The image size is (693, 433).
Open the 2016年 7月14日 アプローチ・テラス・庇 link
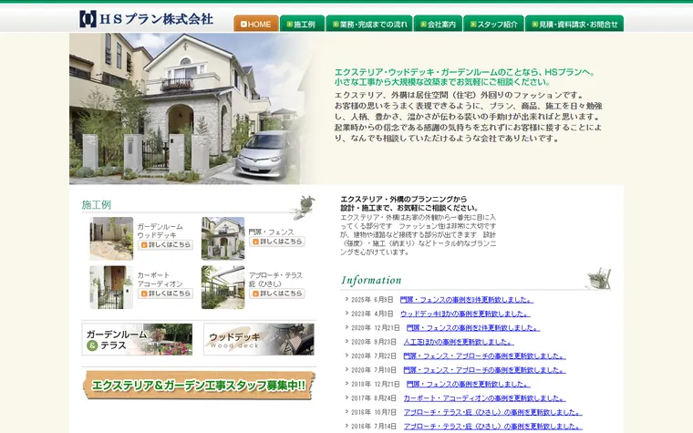492,427
